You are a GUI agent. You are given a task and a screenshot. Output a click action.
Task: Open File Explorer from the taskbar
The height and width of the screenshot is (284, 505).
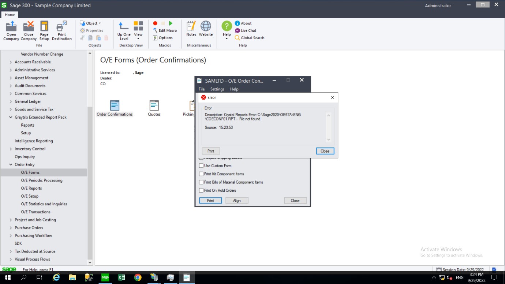click(x=72, y=277)
